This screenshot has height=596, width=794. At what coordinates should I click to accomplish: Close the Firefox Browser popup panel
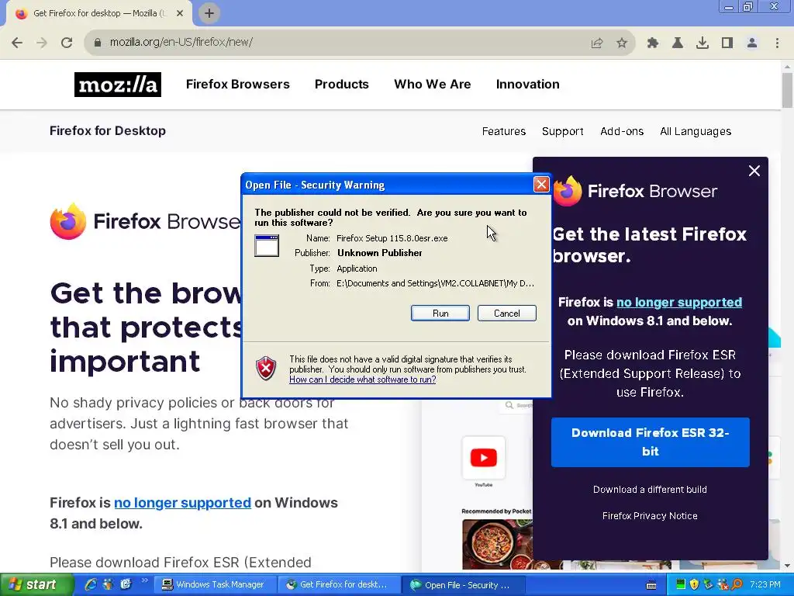tap(754, 171)
